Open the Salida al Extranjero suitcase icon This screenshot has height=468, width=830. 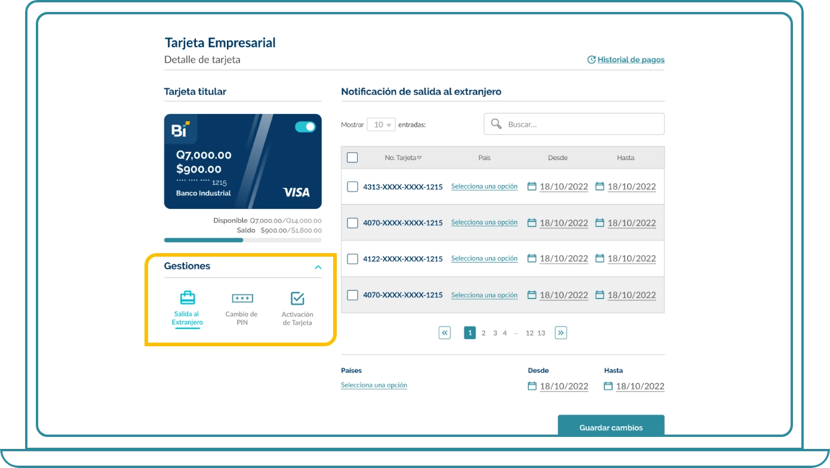click(x=187, y=298)
